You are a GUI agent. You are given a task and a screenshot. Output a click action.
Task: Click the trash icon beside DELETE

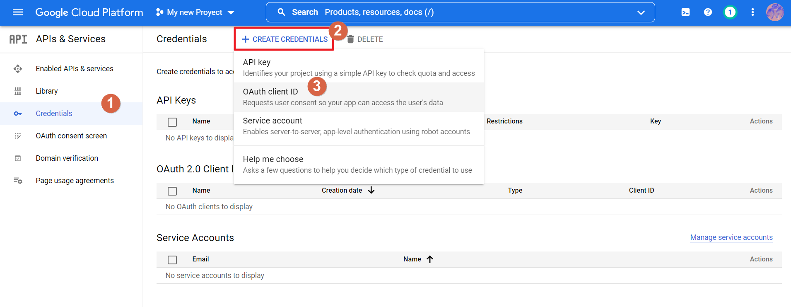tap(350, 39)
